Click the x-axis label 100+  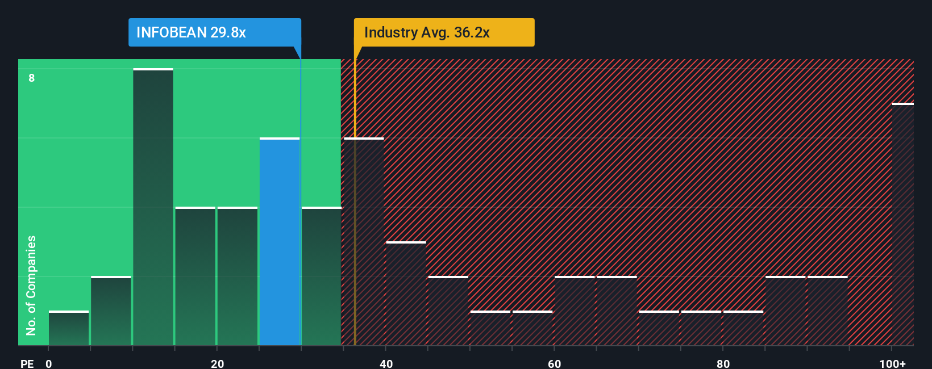tap(892, 363)
